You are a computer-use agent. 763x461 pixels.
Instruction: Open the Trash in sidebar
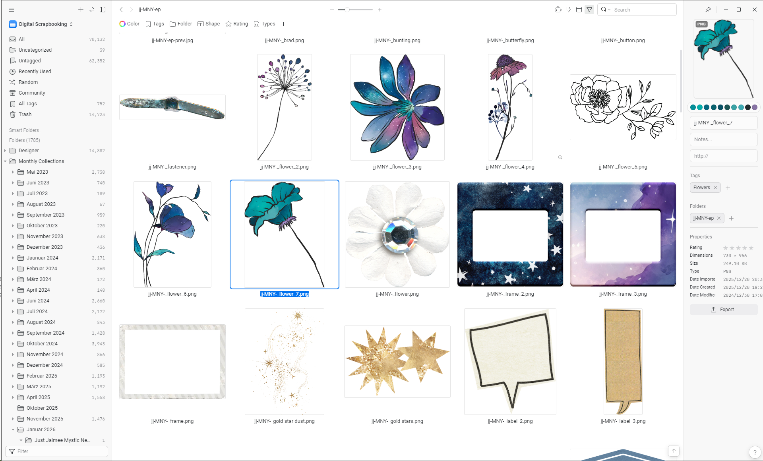[x=25, y=114]
